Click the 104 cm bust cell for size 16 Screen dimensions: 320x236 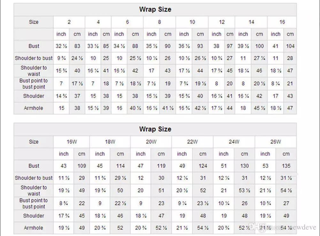click(290, 46)
